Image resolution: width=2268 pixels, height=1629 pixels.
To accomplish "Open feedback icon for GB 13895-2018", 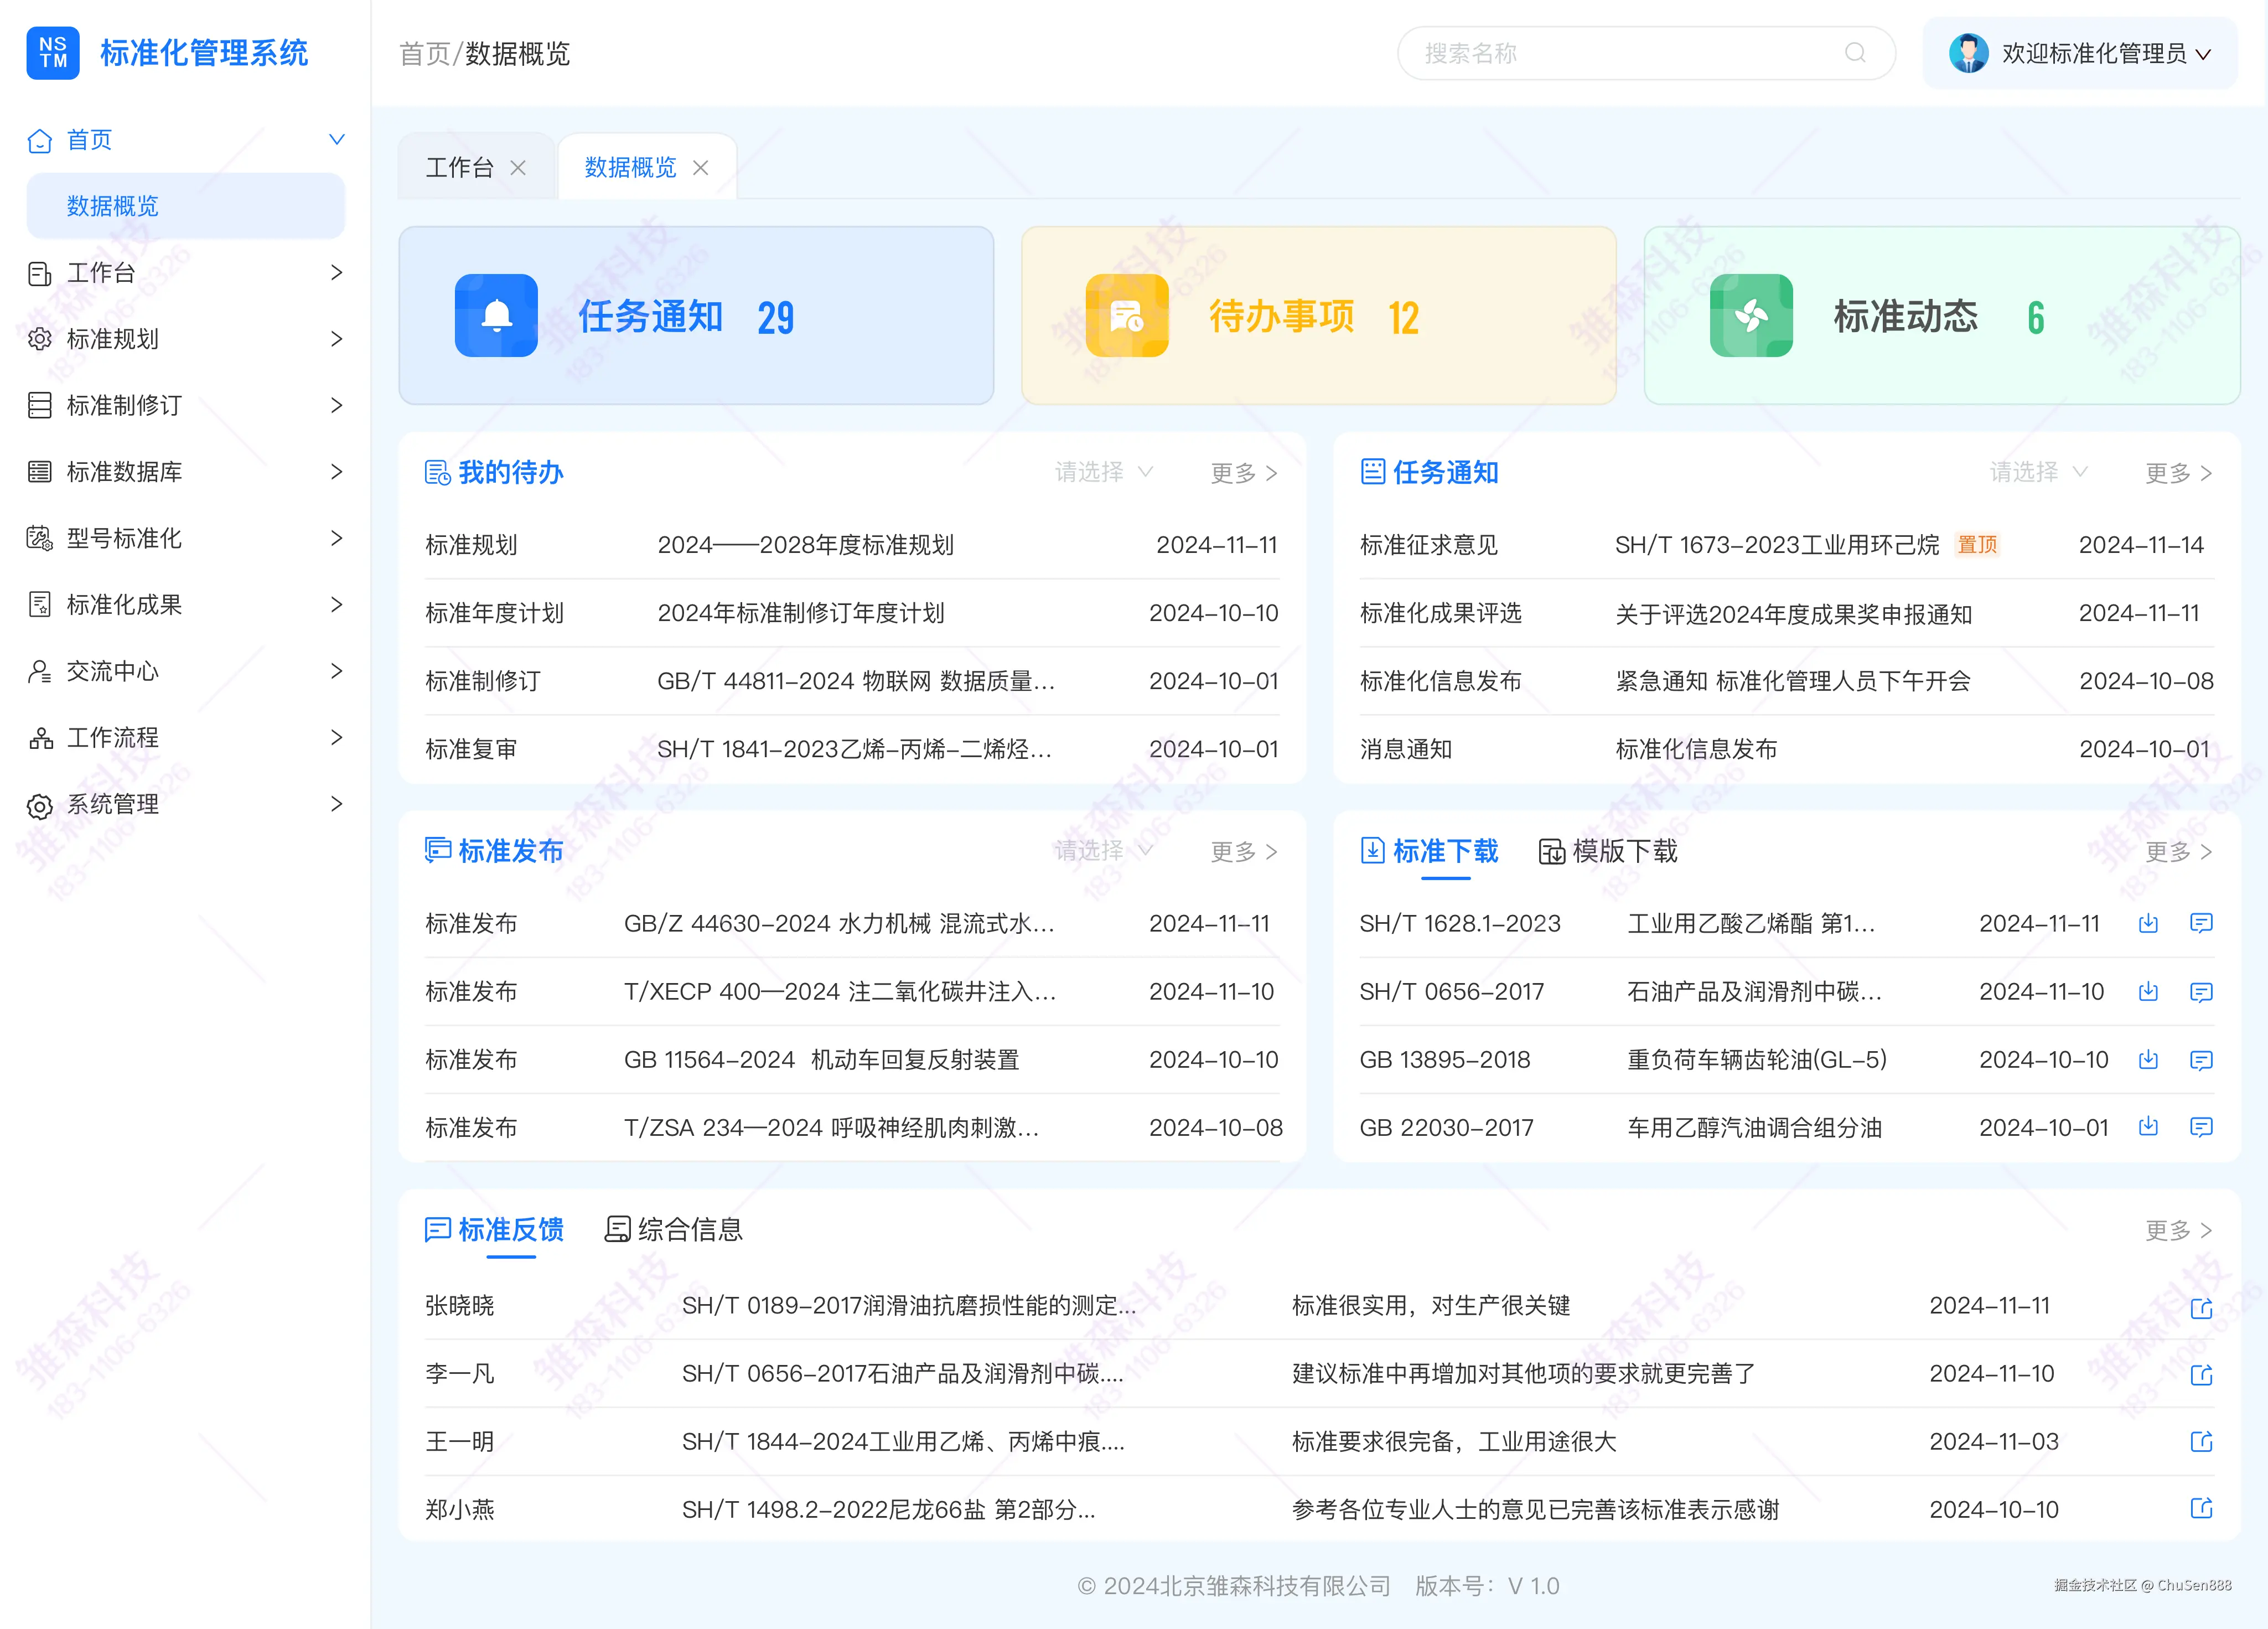I will [x=2202, y=1060].
